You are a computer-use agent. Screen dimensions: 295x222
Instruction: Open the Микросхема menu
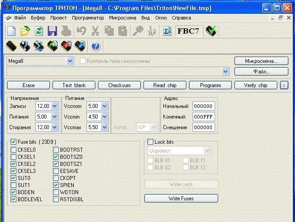point(123,18)
